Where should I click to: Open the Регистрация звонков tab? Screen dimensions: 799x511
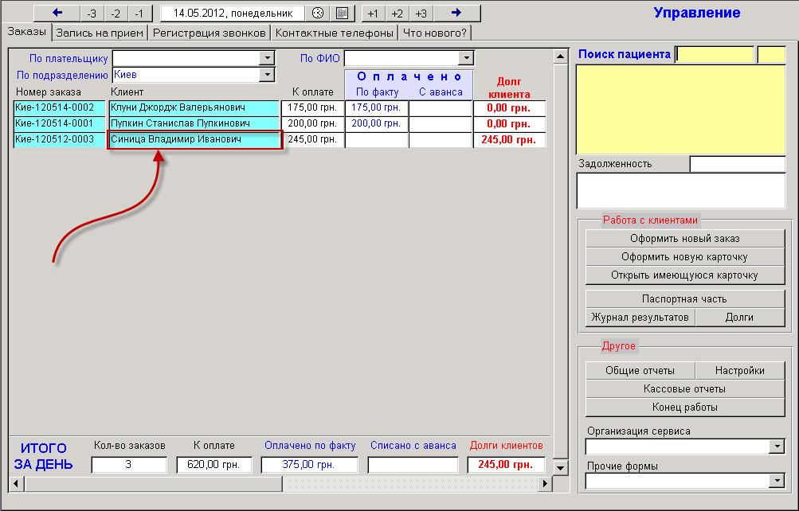click(x=210, y=33)
